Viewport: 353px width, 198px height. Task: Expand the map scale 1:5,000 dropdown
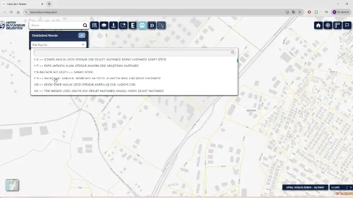click(350, 187)
